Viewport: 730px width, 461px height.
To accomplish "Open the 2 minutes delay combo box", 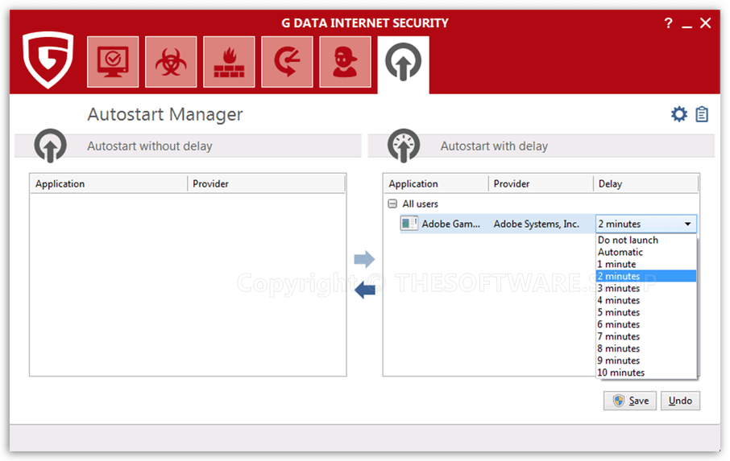I will click(645, 224).
